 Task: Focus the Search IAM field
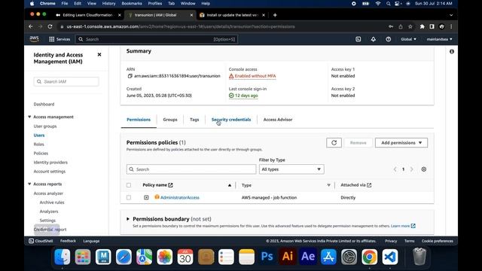tap(66, 81)
